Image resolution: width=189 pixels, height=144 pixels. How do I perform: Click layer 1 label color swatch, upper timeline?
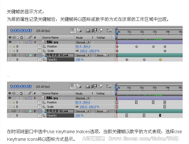click(x=30, y=42)
